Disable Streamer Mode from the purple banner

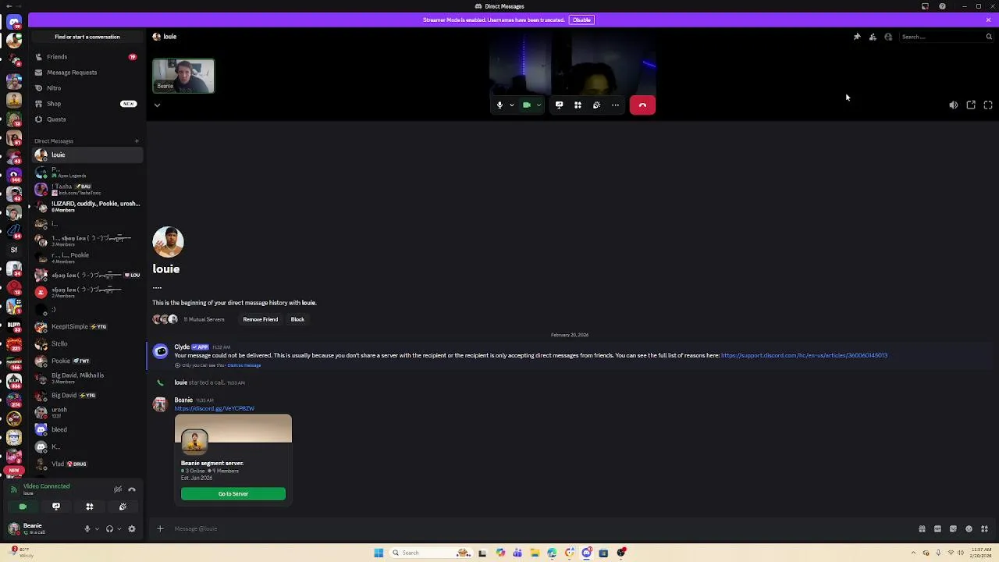click(x=581, y=20)
